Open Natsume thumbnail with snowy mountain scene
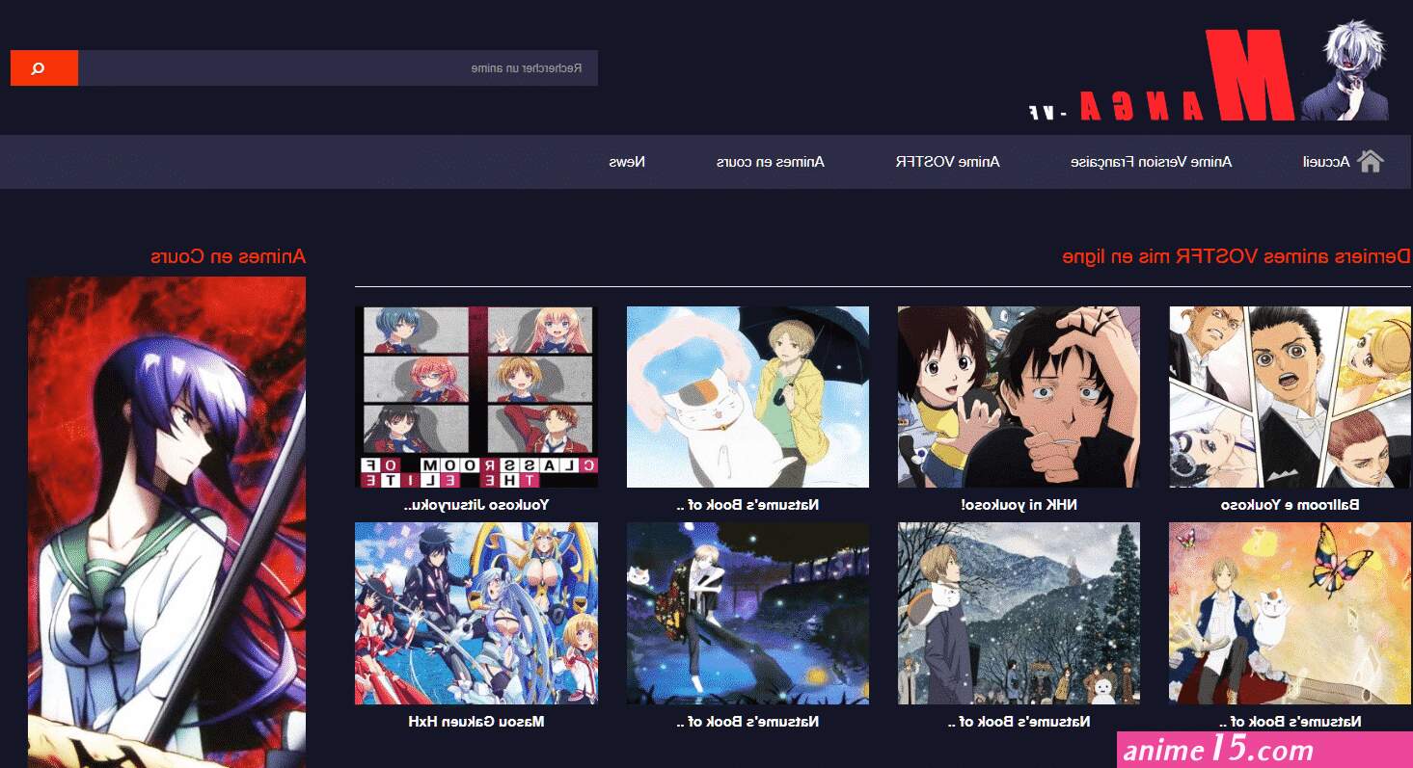The width and height of the screenshot is (1413, 768). point(1019,613)
